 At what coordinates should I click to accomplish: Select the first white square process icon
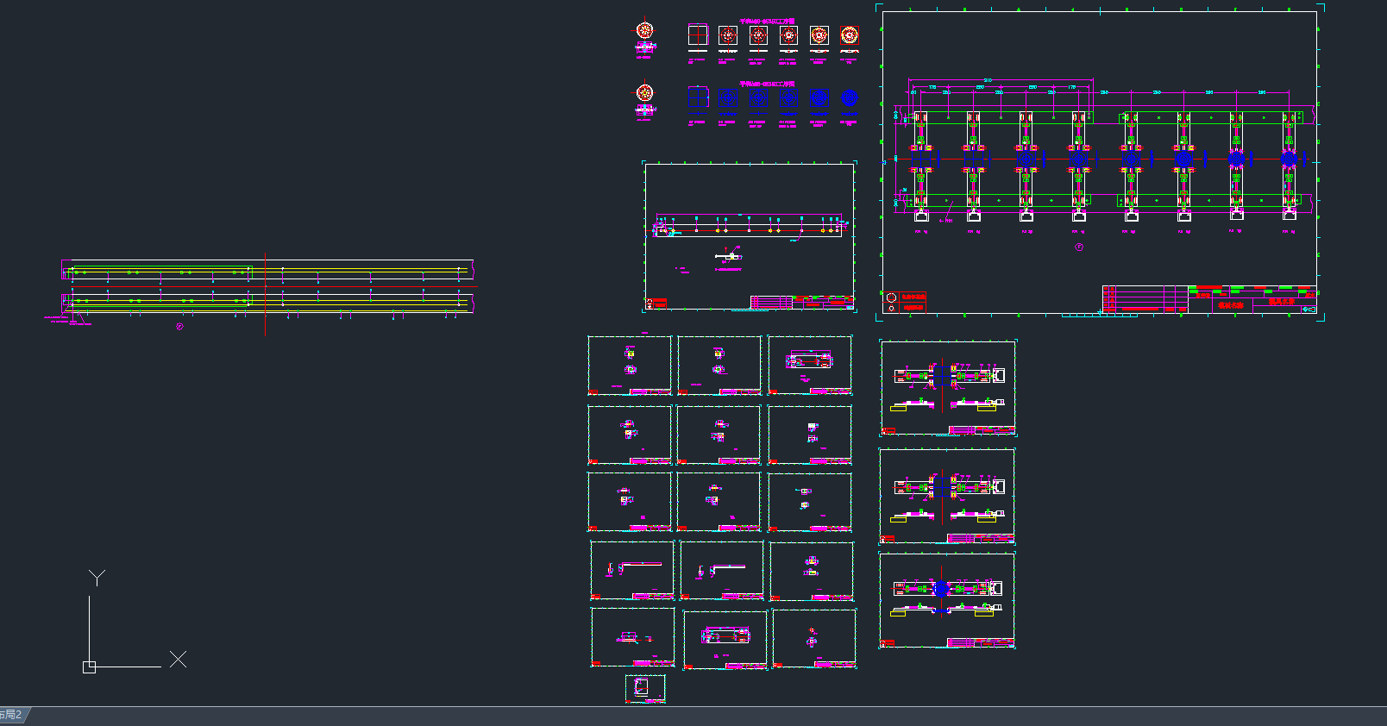(697, 35)
